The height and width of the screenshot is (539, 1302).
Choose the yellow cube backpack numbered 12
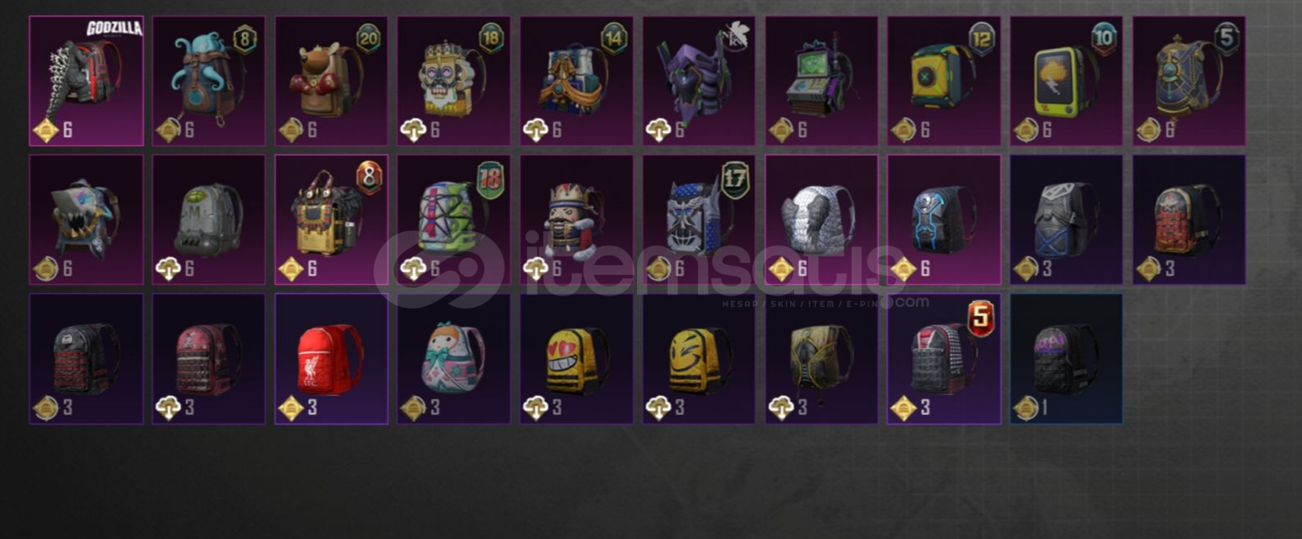coord(944,81)
